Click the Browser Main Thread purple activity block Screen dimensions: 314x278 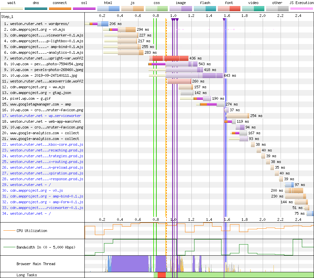[x=130, y=264]
